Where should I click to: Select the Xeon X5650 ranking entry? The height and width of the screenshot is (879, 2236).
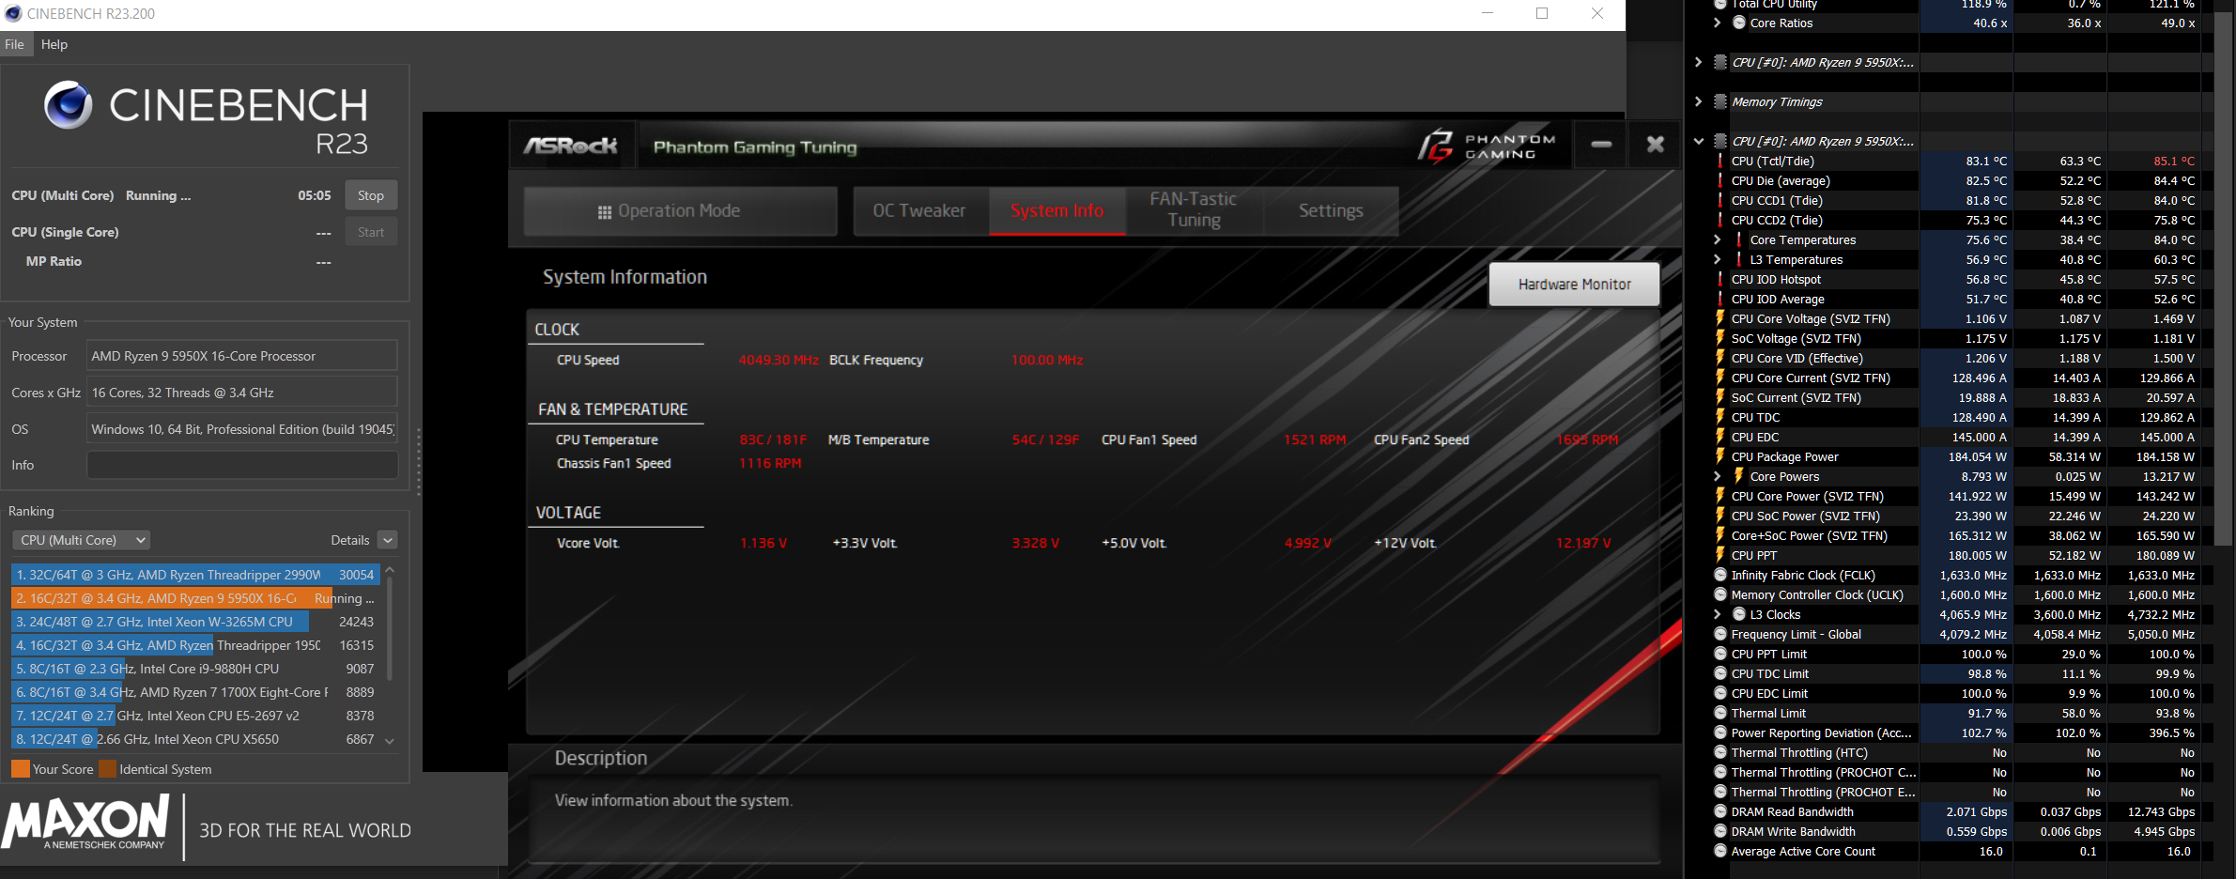click(x=195, y=739)
